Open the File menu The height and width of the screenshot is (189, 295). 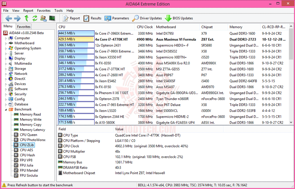(6, 11)
